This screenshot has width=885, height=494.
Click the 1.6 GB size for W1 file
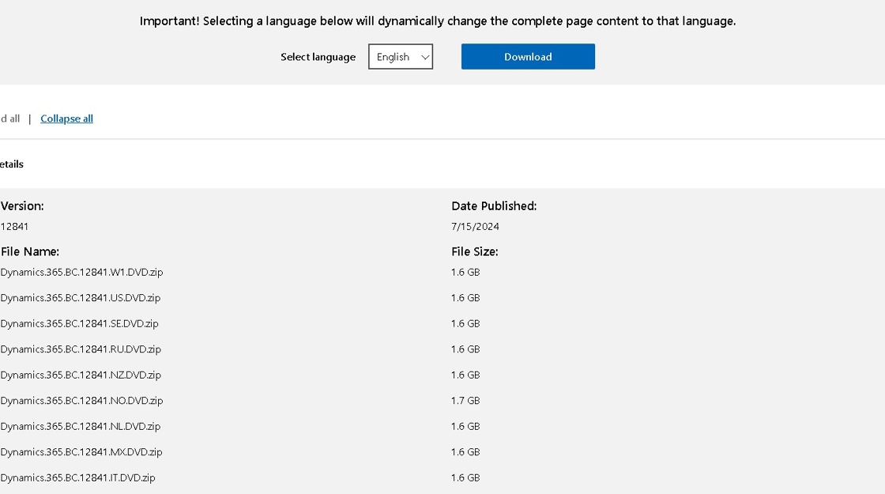pos(465,272)
